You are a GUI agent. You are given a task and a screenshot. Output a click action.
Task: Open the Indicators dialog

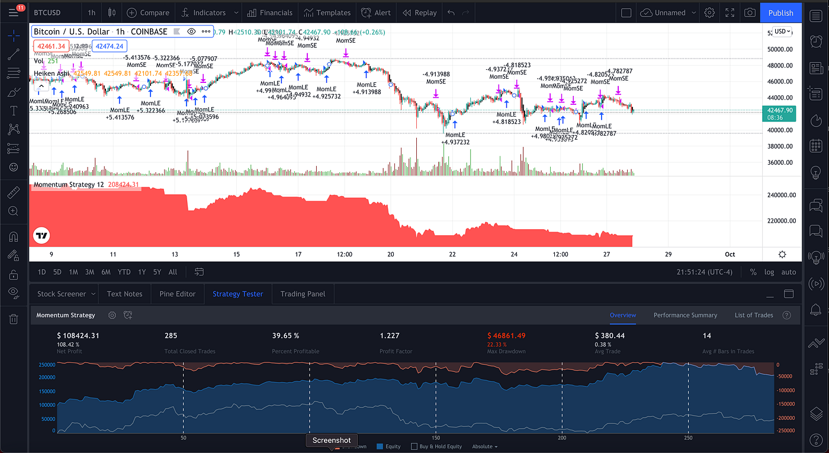click(203, 12)
